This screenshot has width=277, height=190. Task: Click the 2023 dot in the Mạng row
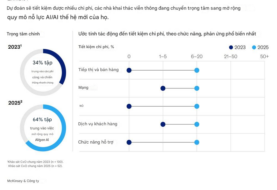point(163,88)
